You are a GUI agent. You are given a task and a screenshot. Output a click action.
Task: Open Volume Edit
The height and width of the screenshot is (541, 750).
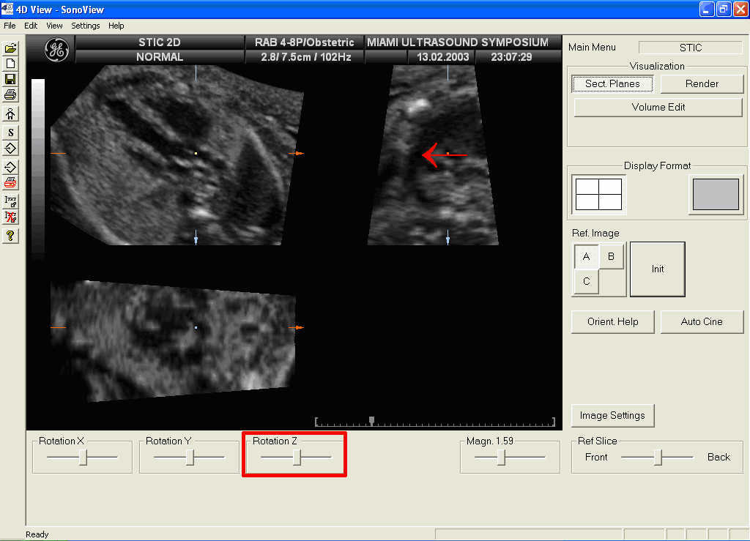pyautogui.click(x=658, y=107)
